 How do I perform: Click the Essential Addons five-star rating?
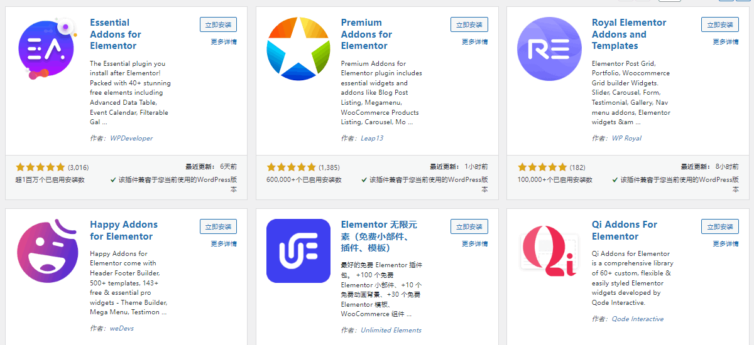pos(40,167)
